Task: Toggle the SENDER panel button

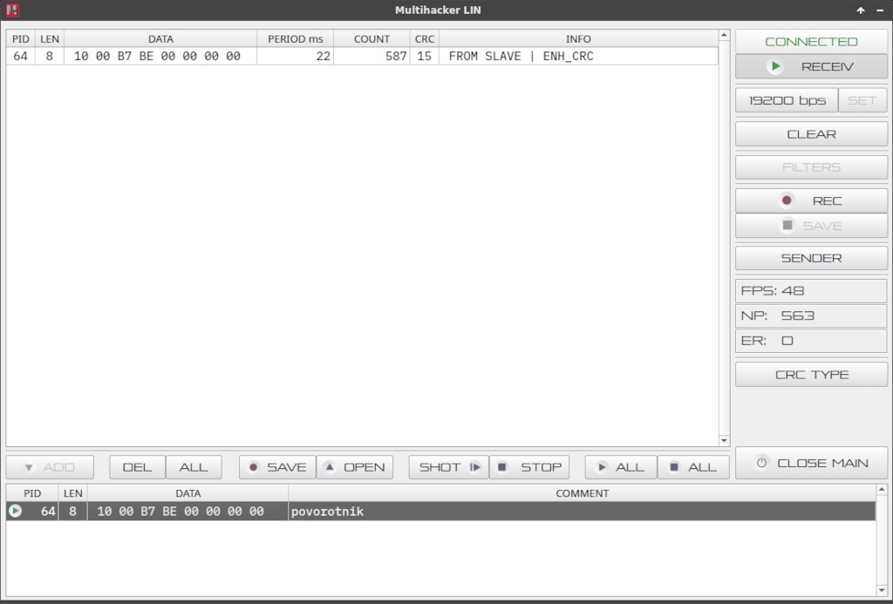Action: click(811, 258)
